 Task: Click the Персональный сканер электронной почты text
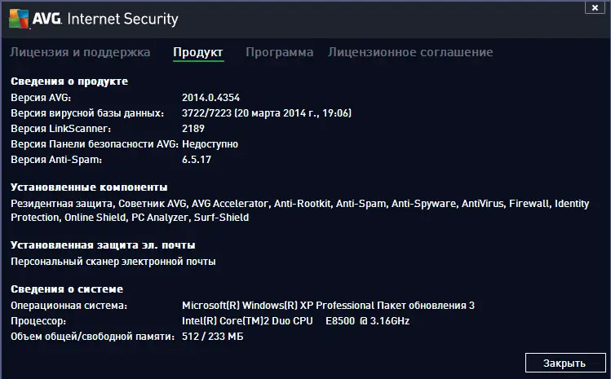tap(113, 262)
